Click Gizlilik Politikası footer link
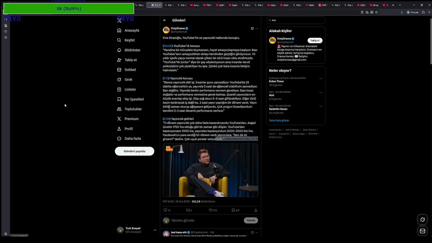 (292, 130)
